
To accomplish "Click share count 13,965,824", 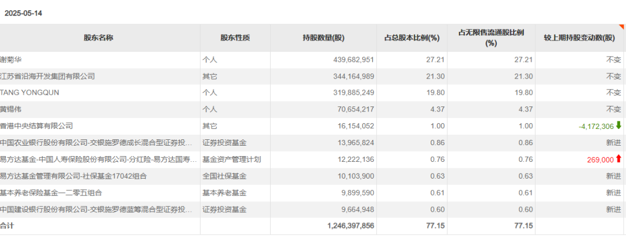I will pos(355,143).
